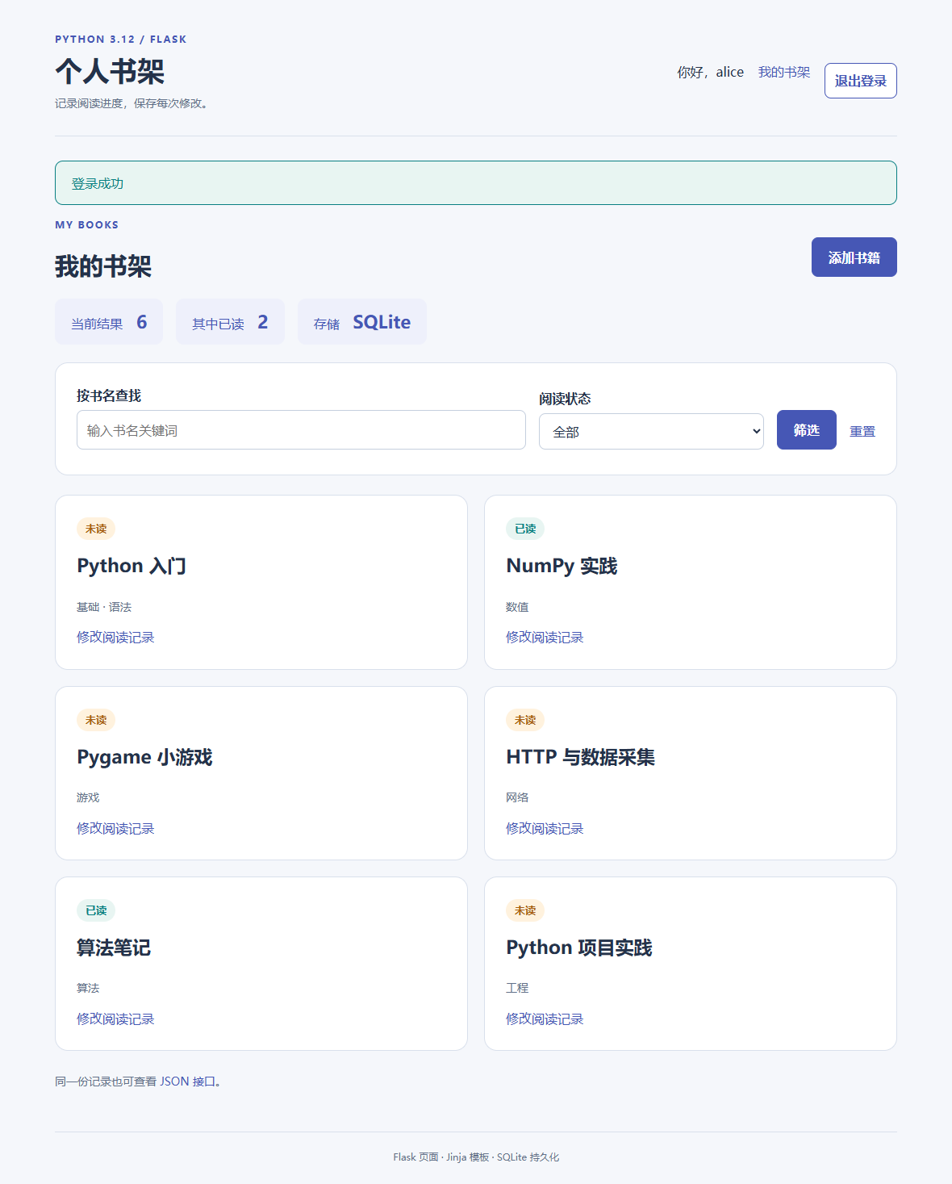The image size is (952, 1184).
Task: Click the 算法 tag under 算法笔记
Action: [x=88, y=988]
